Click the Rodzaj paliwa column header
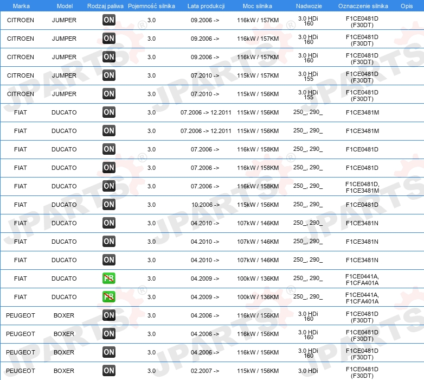The image size is (424, 380). [x=105, y=6]
